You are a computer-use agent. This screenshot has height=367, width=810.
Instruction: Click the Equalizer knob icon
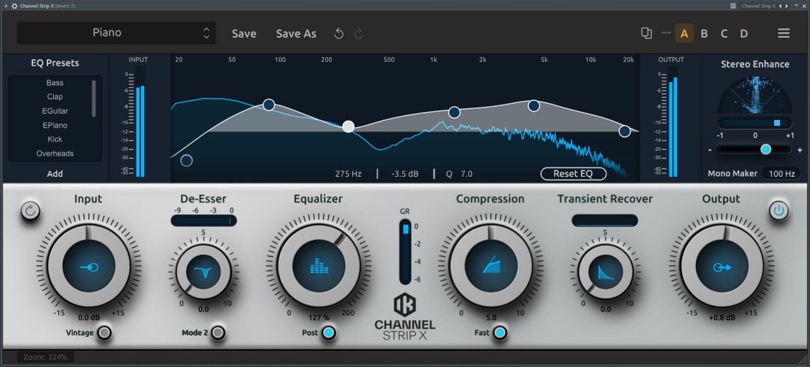(320, 267)
